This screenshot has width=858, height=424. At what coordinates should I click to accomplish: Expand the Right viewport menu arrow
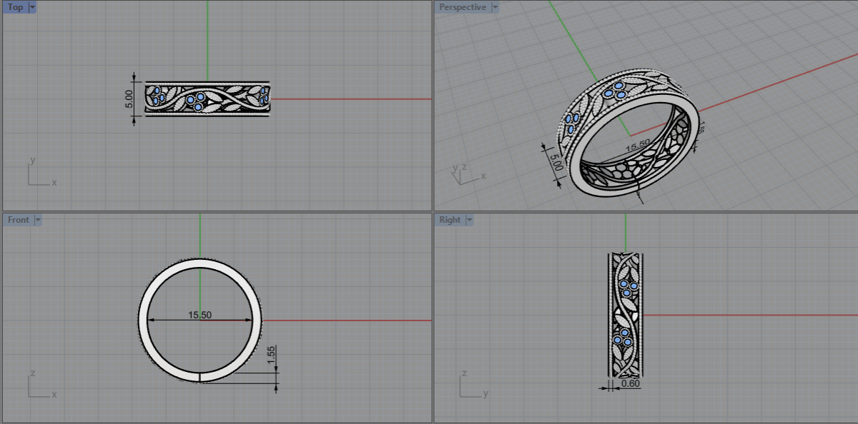coord(470,220)
